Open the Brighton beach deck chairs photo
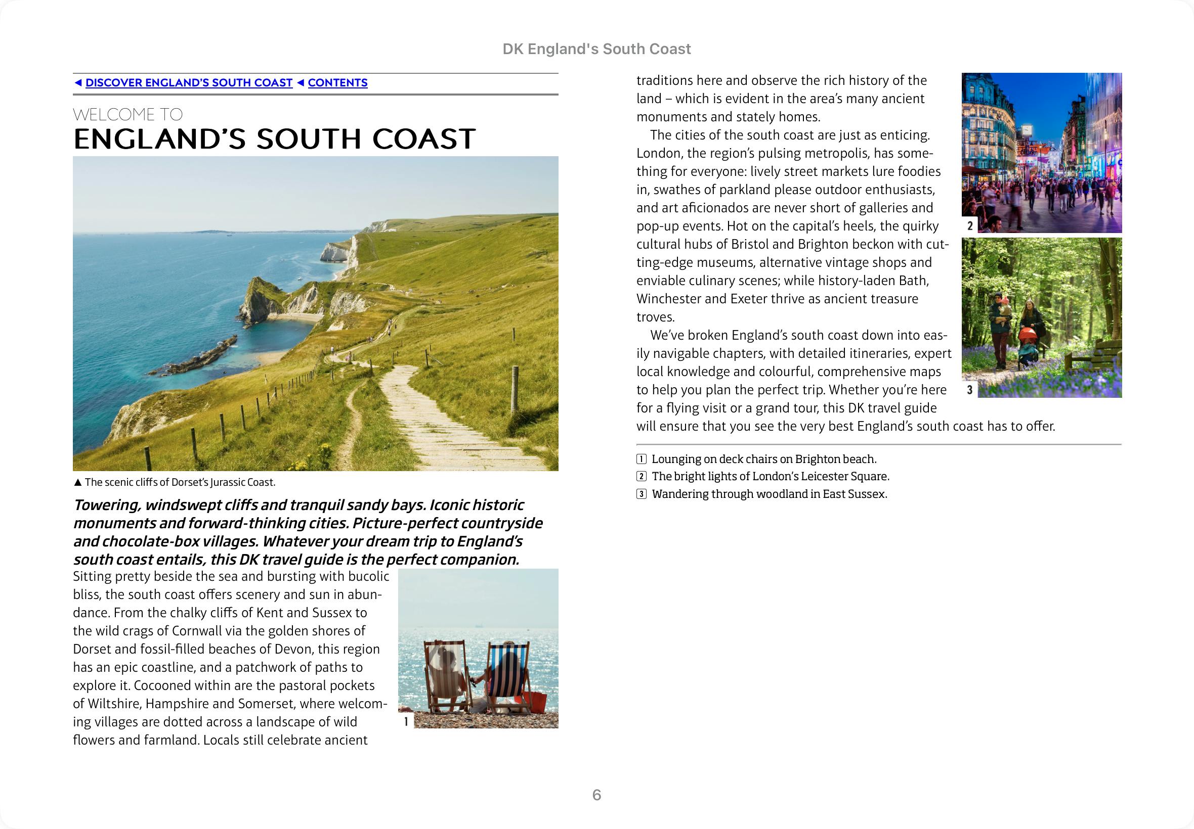This screenshot has height=829, width=1194. (x=478, y=648)
